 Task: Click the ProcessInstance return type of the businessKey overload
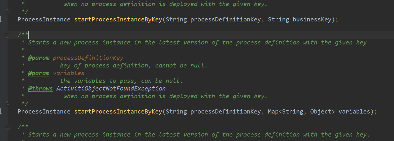tap(44, 20)
